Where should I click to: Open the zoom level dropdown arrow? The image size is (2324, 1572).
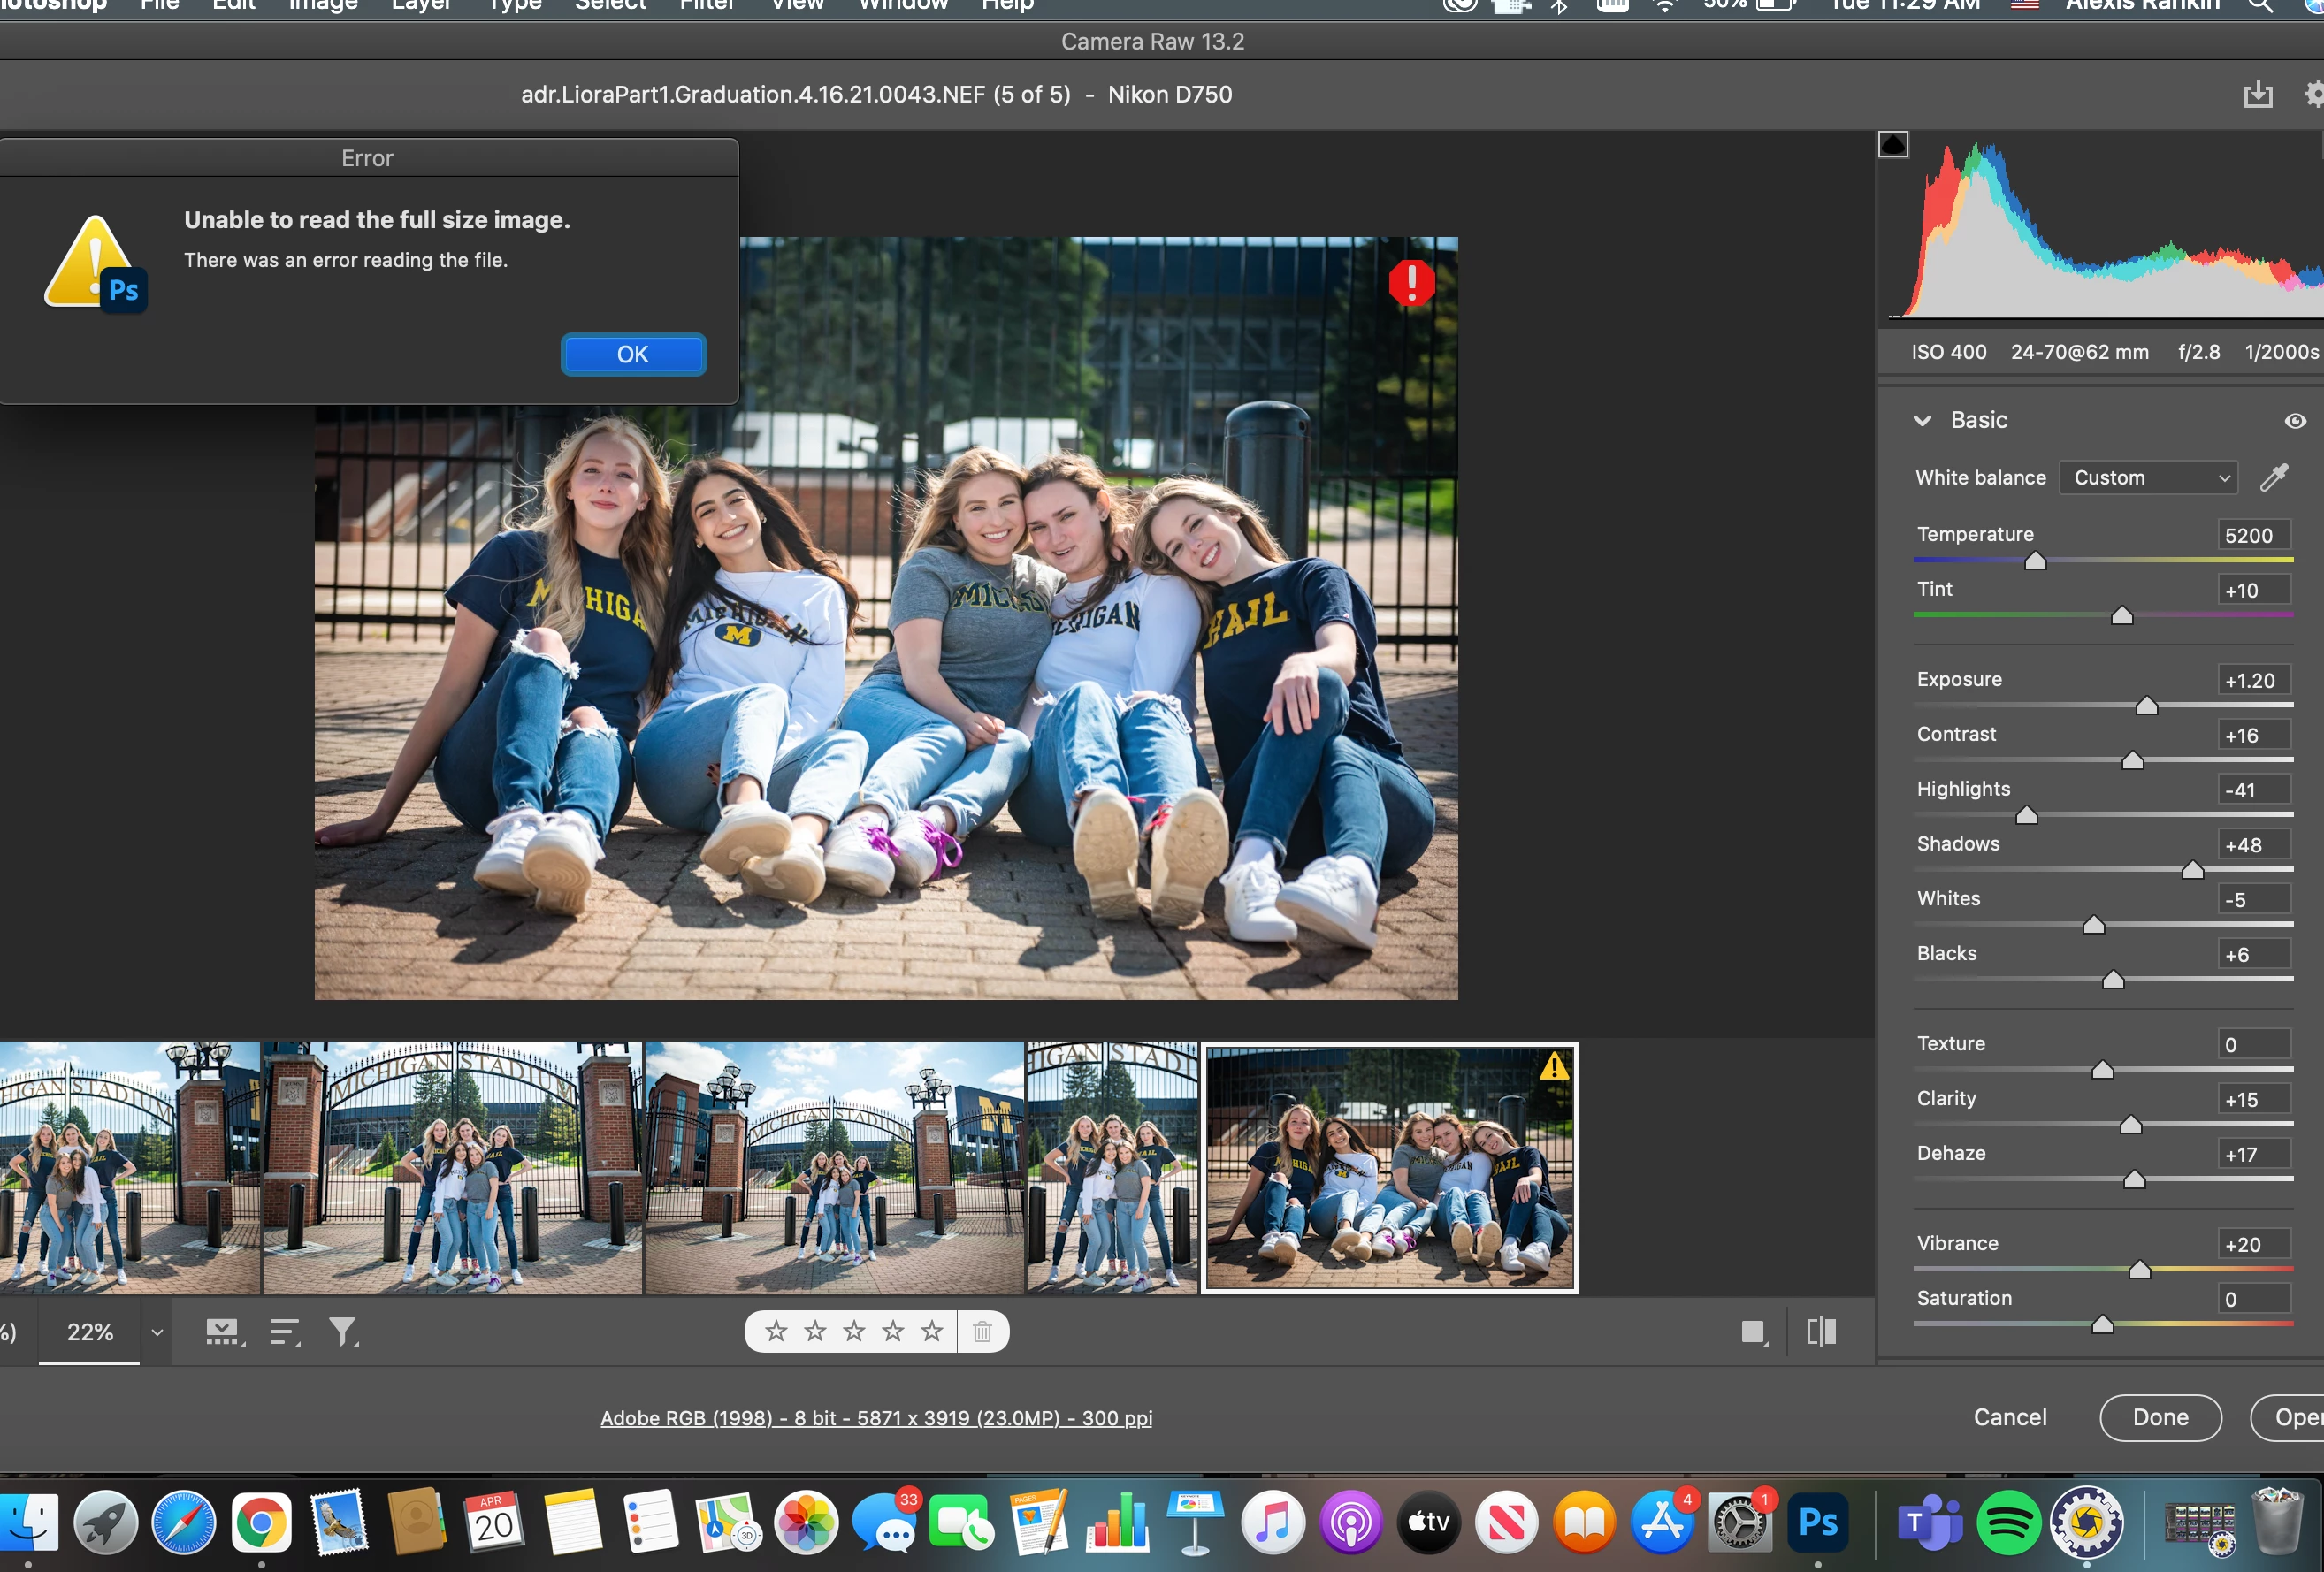(x=156, y=1332)
